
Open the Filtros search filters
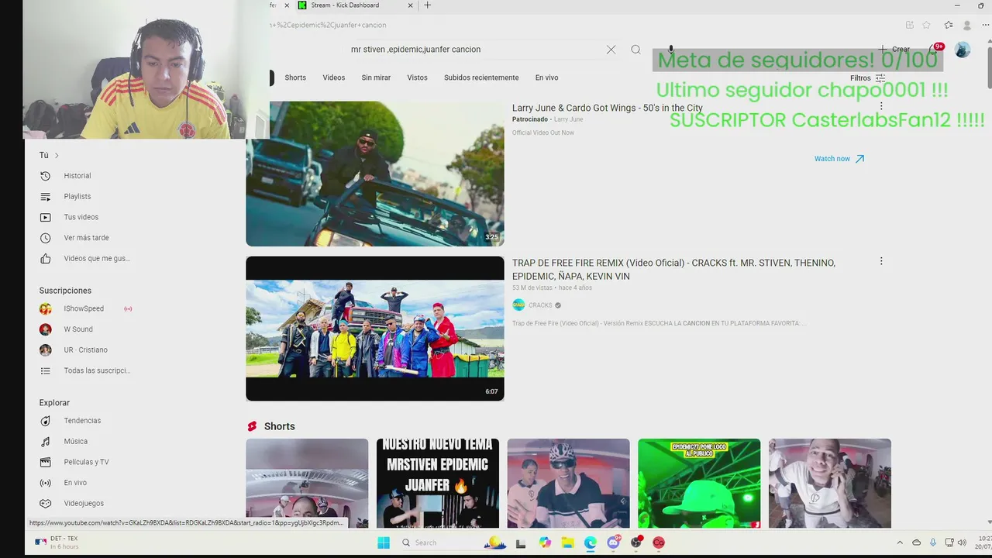pyautogui.click(x=867, y=78)
